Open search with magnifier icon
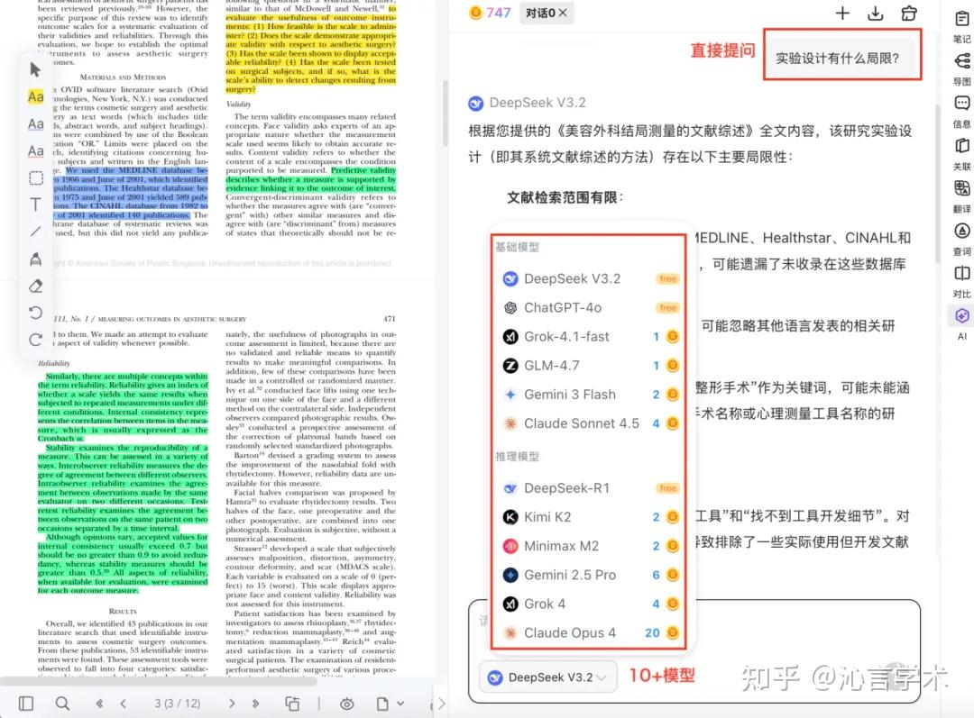This screenshot has width=974, height=718. coord(62,703)
